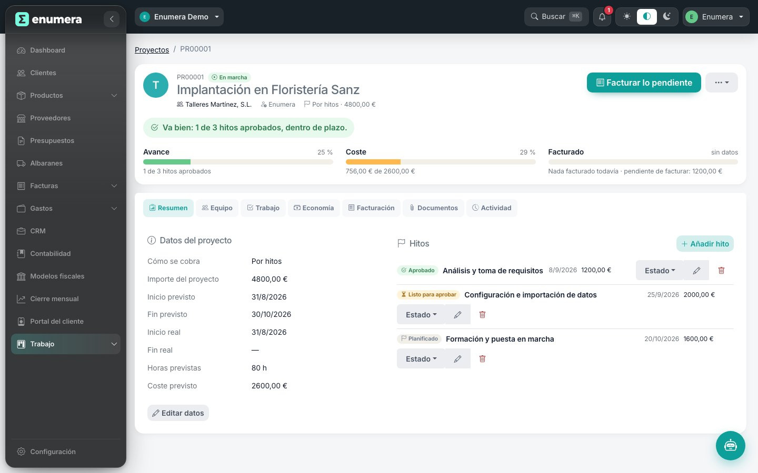Follow the Proyectos breadcrumb link
The image size is (758, 473).
152,50
